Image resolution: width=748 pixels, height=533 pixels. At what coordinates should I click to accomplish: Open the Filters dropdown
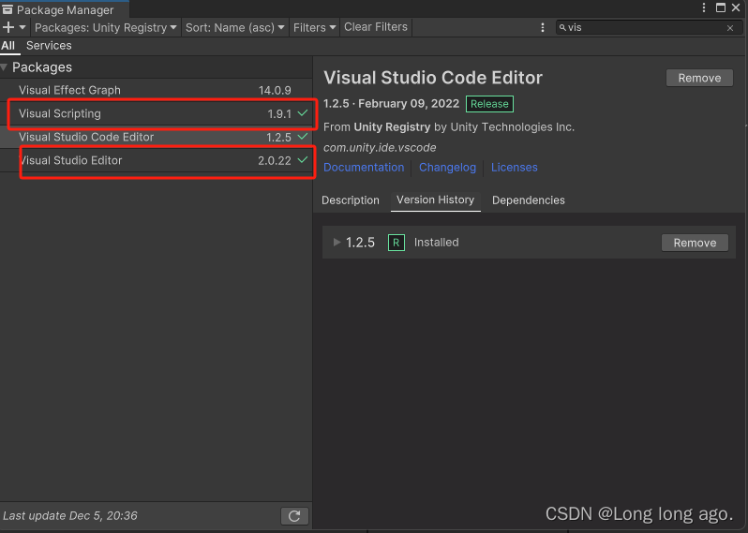coord(314,28)
